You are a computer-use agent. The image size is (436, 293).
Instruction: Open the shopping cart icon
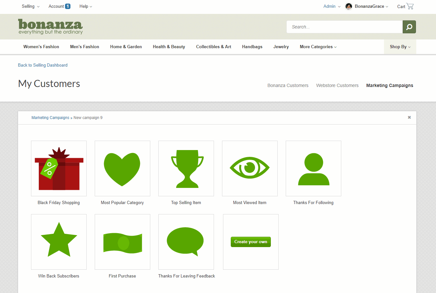410,6
